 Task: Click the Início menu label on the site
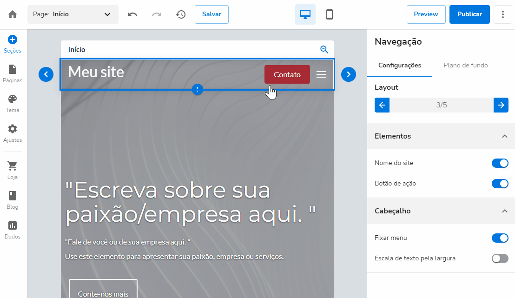[77, 50]
